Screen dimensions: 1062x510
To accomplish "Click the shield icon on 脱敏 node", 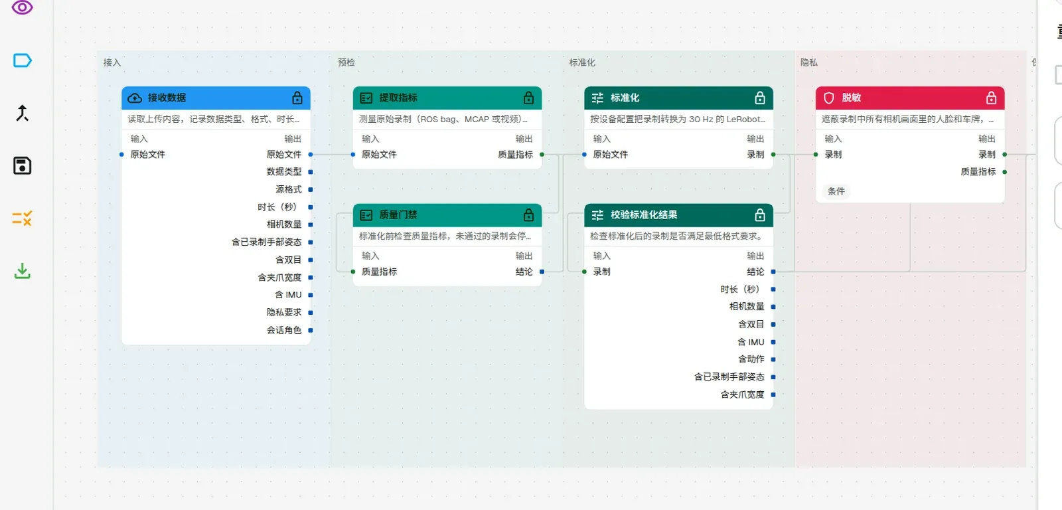I will tap(829, 98).
